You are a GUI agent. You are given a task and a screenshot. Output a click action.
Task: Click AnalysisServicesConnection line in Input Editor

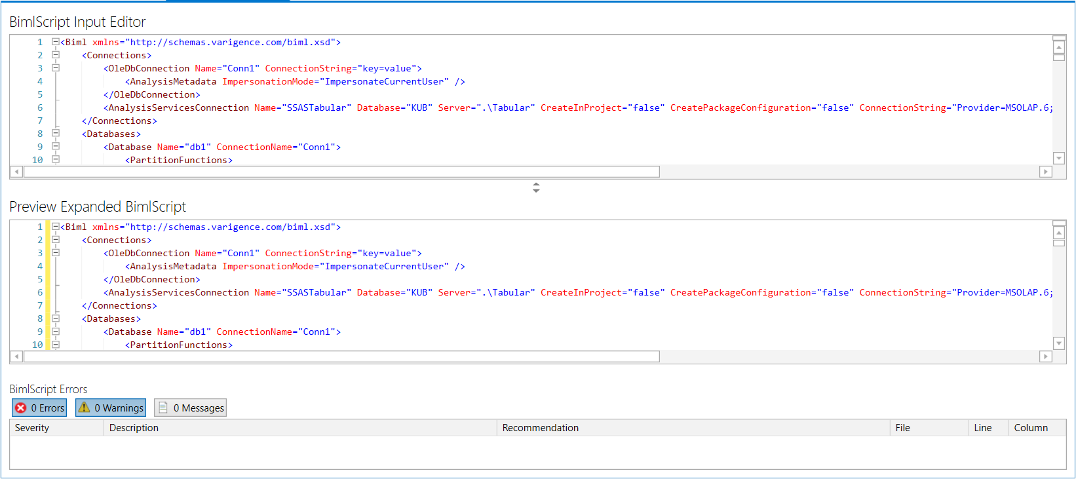(578, 107)
